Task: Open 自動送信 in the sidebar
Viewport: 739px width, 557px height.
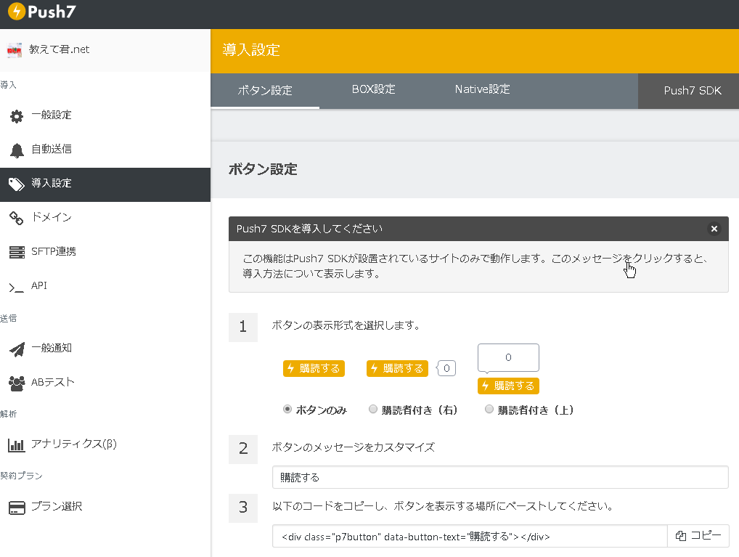Action: click(105, 149)
